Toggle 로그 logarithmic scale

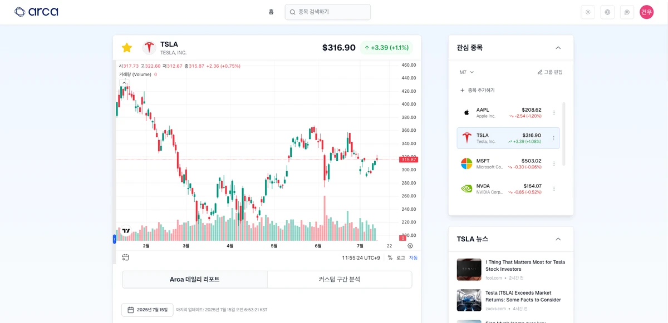click(401, 258)
